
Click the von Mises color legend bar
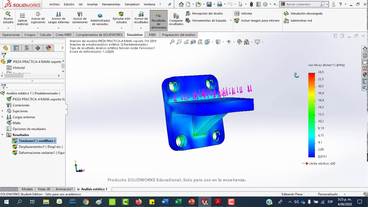tap(312, 115)
